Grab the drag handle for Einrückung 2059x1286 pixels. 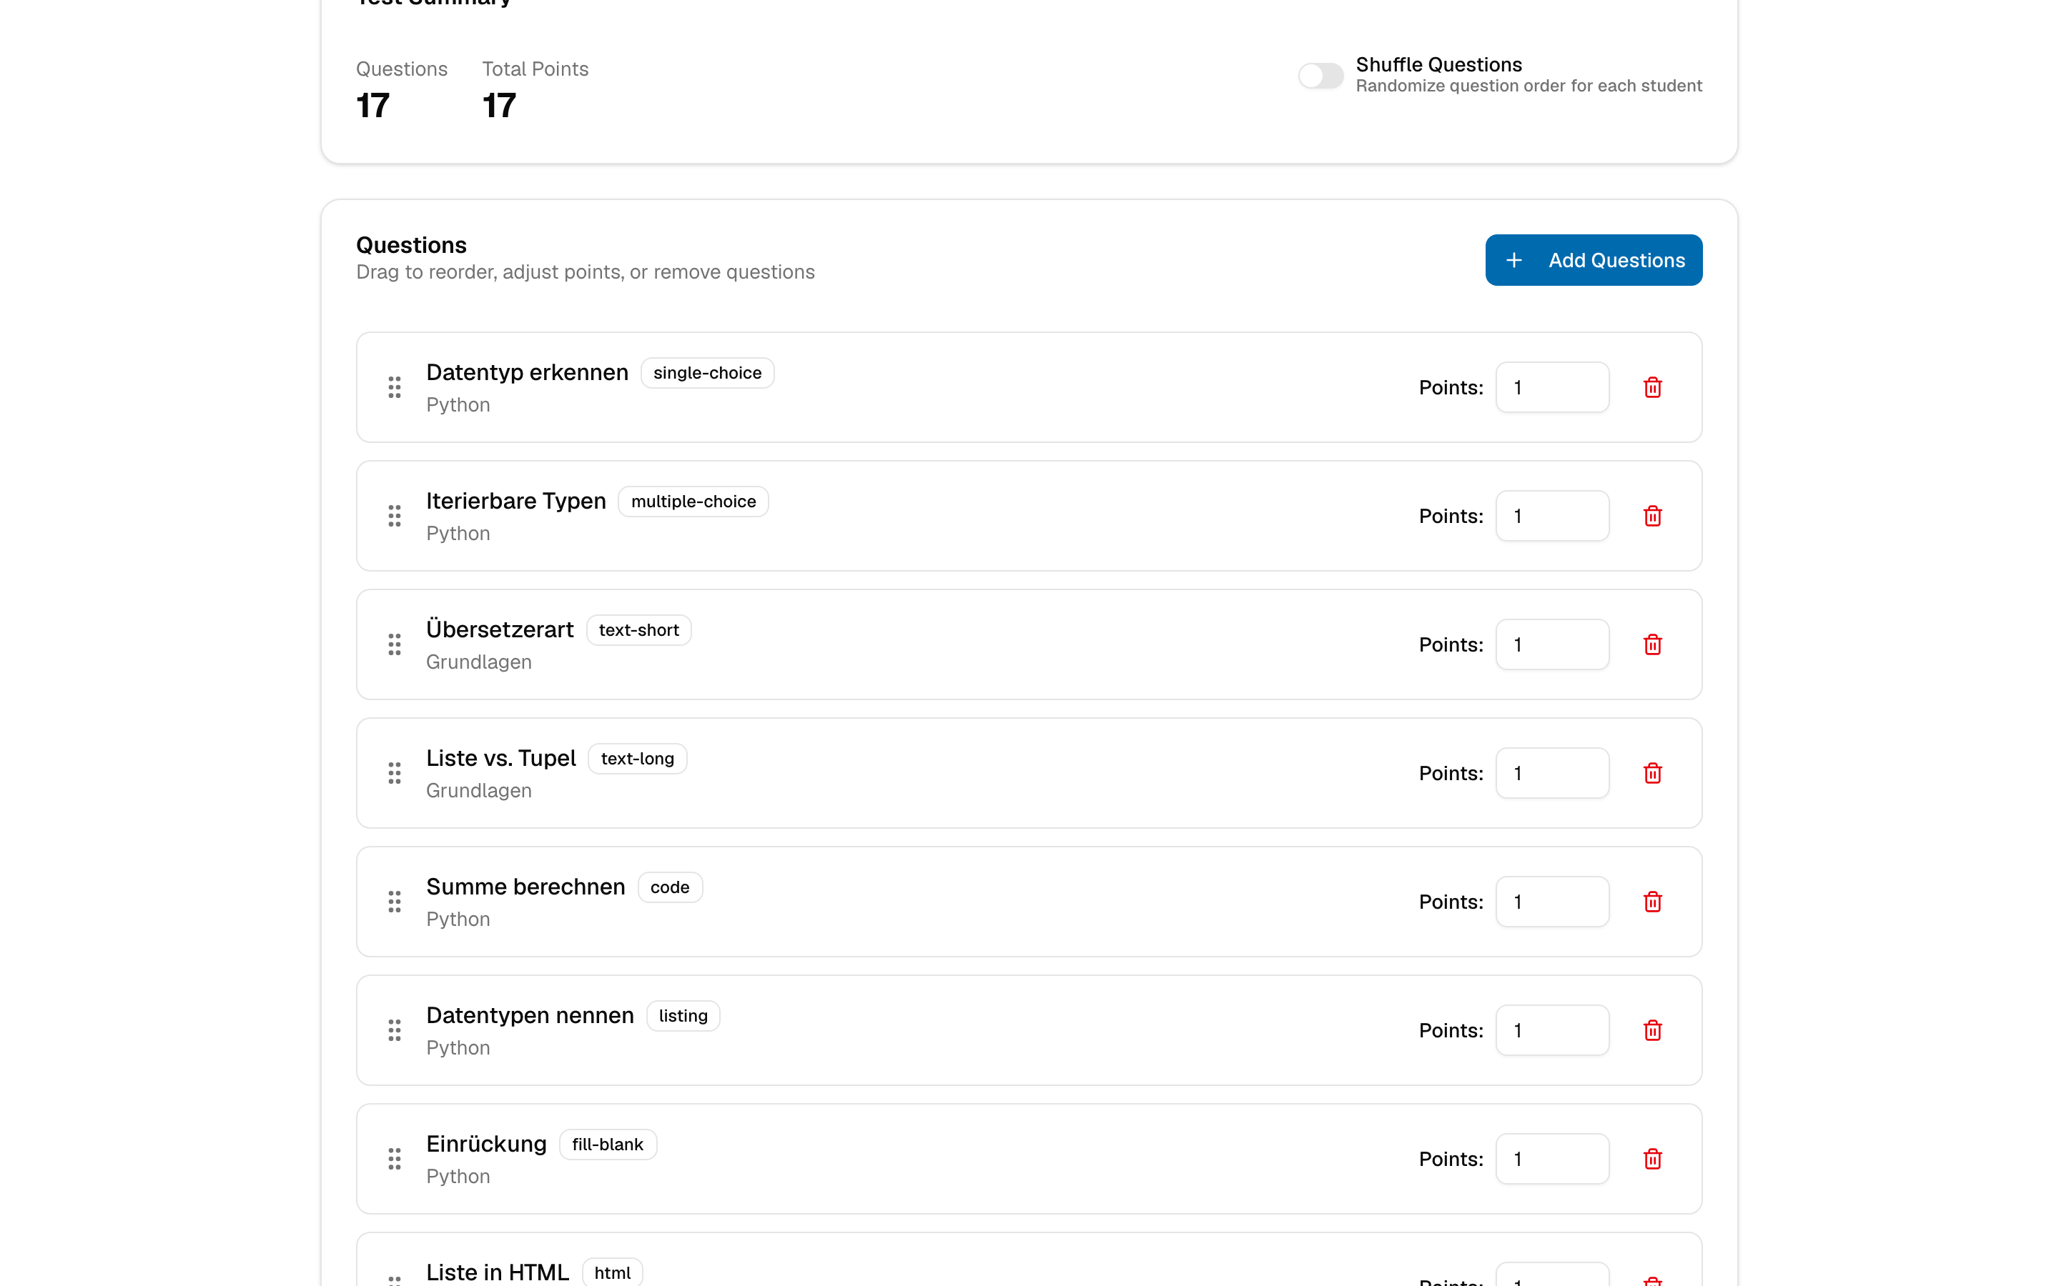pyautogui.click(x=395, y=1158)
